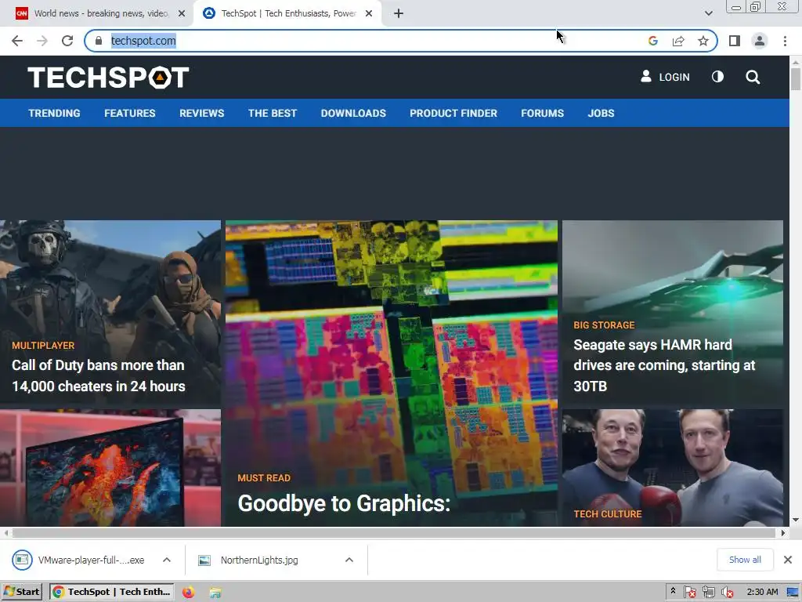Click the browser forward arrow
The height and width of the screenshot is (602, 802).
[42, 41]
